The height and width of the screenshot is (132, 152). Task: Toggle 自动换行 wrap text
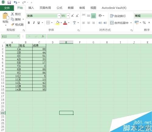[118, 16]
